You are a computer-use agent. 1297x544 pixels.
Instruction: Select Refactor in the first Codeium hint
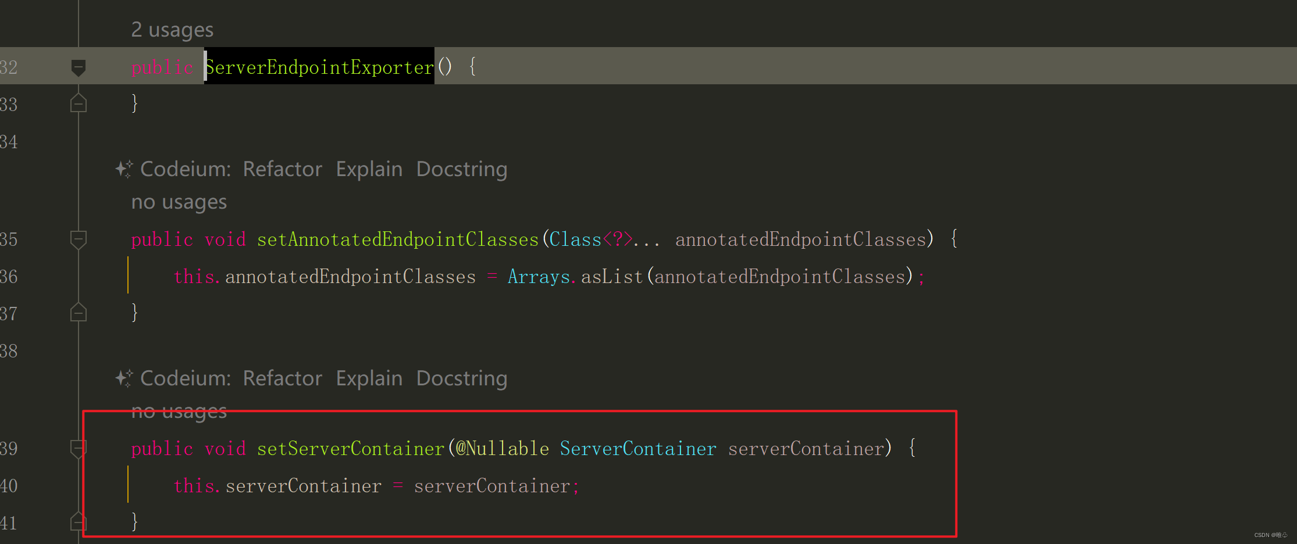(283, 169)
